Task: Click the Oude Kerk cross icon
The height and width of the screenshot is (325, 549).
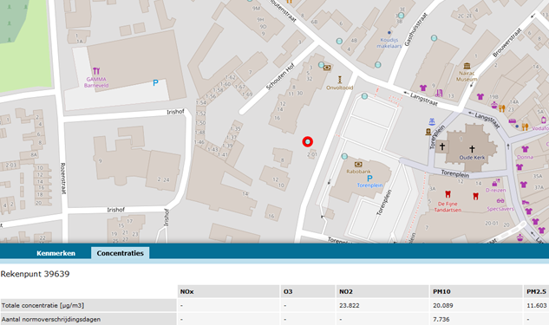Action: pyautogui.click(x=472, y=149)
